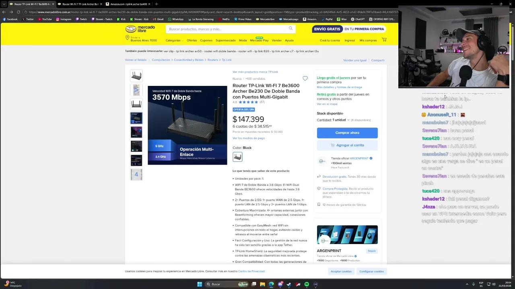Click browser back arrow
This screenshot has width=515, height=289.
pos(4,12)
